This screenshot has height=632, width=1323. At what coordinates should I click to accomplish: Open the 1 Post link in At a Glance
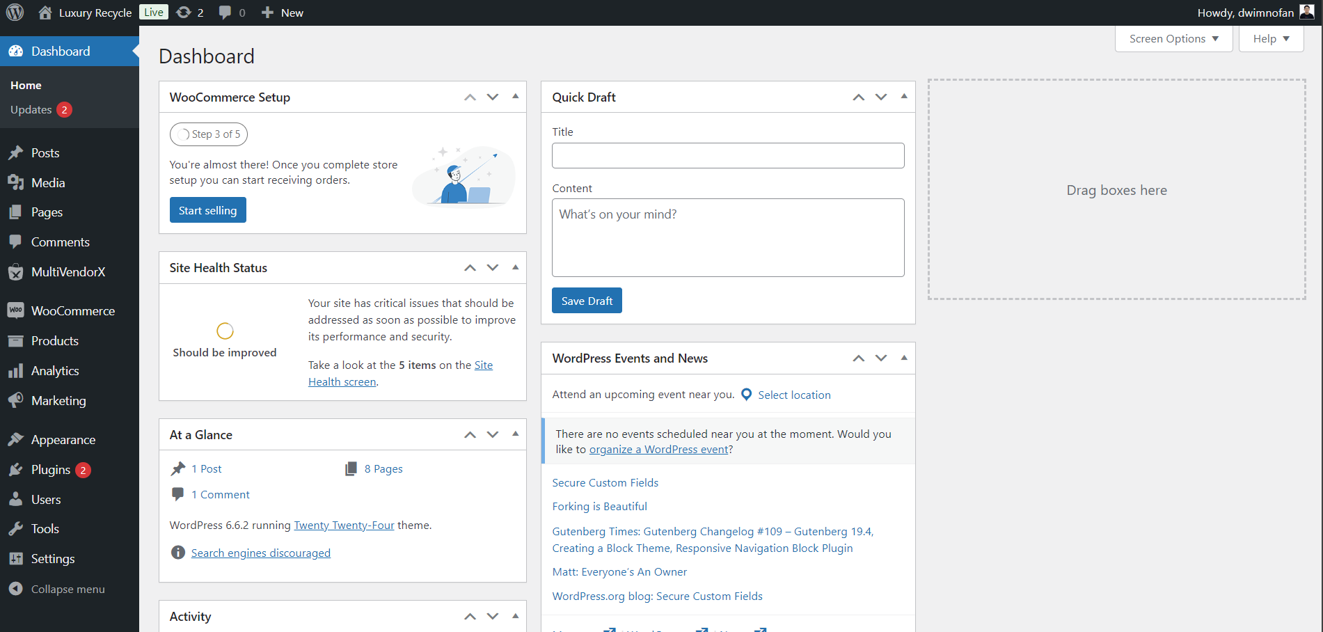(207, 469)
